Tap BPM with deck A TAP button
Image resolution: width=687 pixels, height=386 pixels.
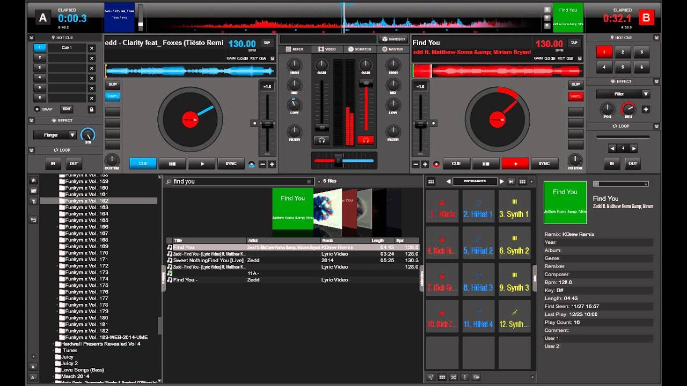[267, 43]
